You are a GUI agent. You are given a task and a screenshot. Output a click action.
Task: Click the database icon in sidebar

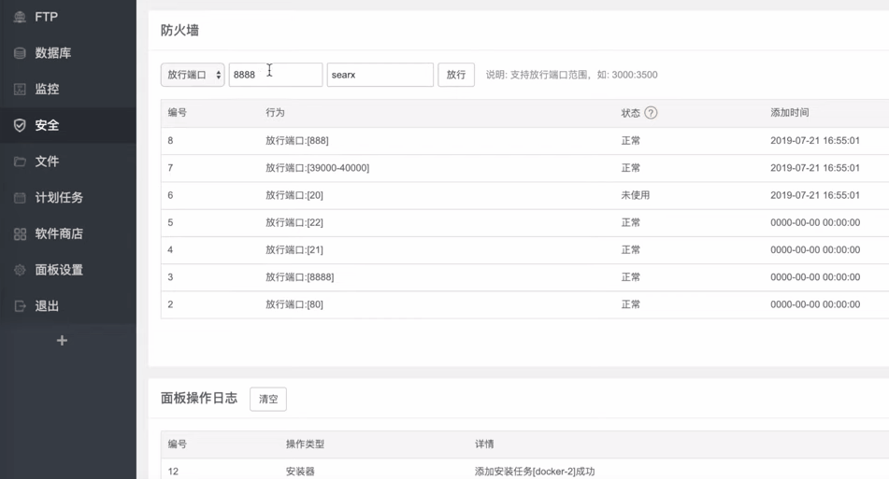coord(20,53)
